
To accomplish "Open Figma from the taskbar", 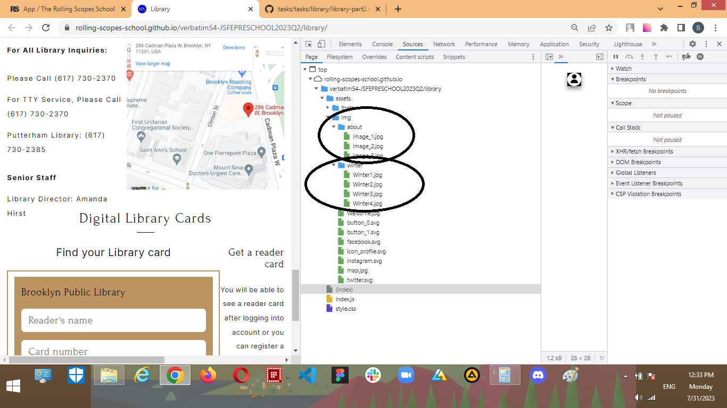I will (340, 375).
